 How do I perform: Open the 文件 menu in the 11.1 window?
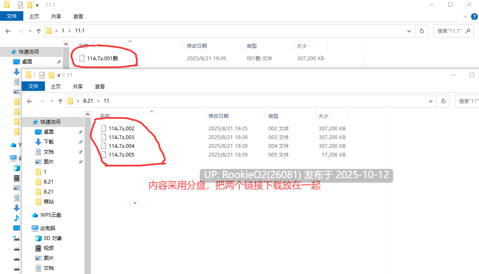(x=12, y=16)
